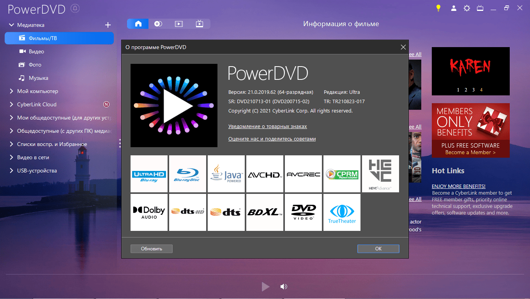Screen dimensions: 530x299
Task: Open Оцените нас и поделитесь советами link
Action: (272, 139)
